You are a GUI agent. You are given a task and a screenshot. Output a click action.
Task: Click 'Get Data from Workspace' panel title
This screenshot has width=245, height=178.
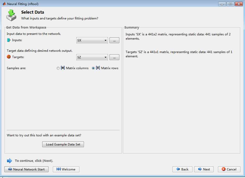tap(26, 27)
